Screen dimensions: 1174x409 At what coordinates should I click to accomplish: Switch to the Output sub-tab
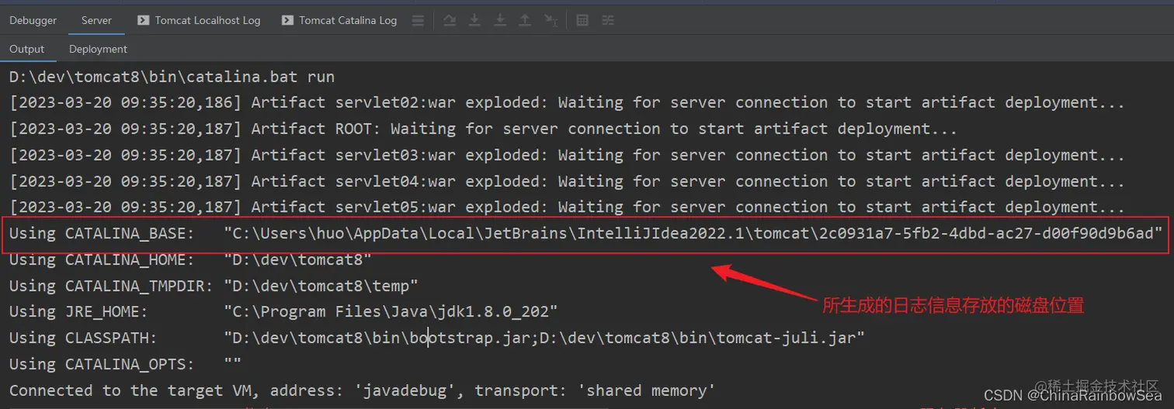tap(27, 49)
